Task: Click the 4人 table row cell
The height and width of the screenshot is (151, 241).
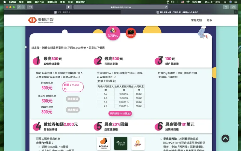Action: 106,106
